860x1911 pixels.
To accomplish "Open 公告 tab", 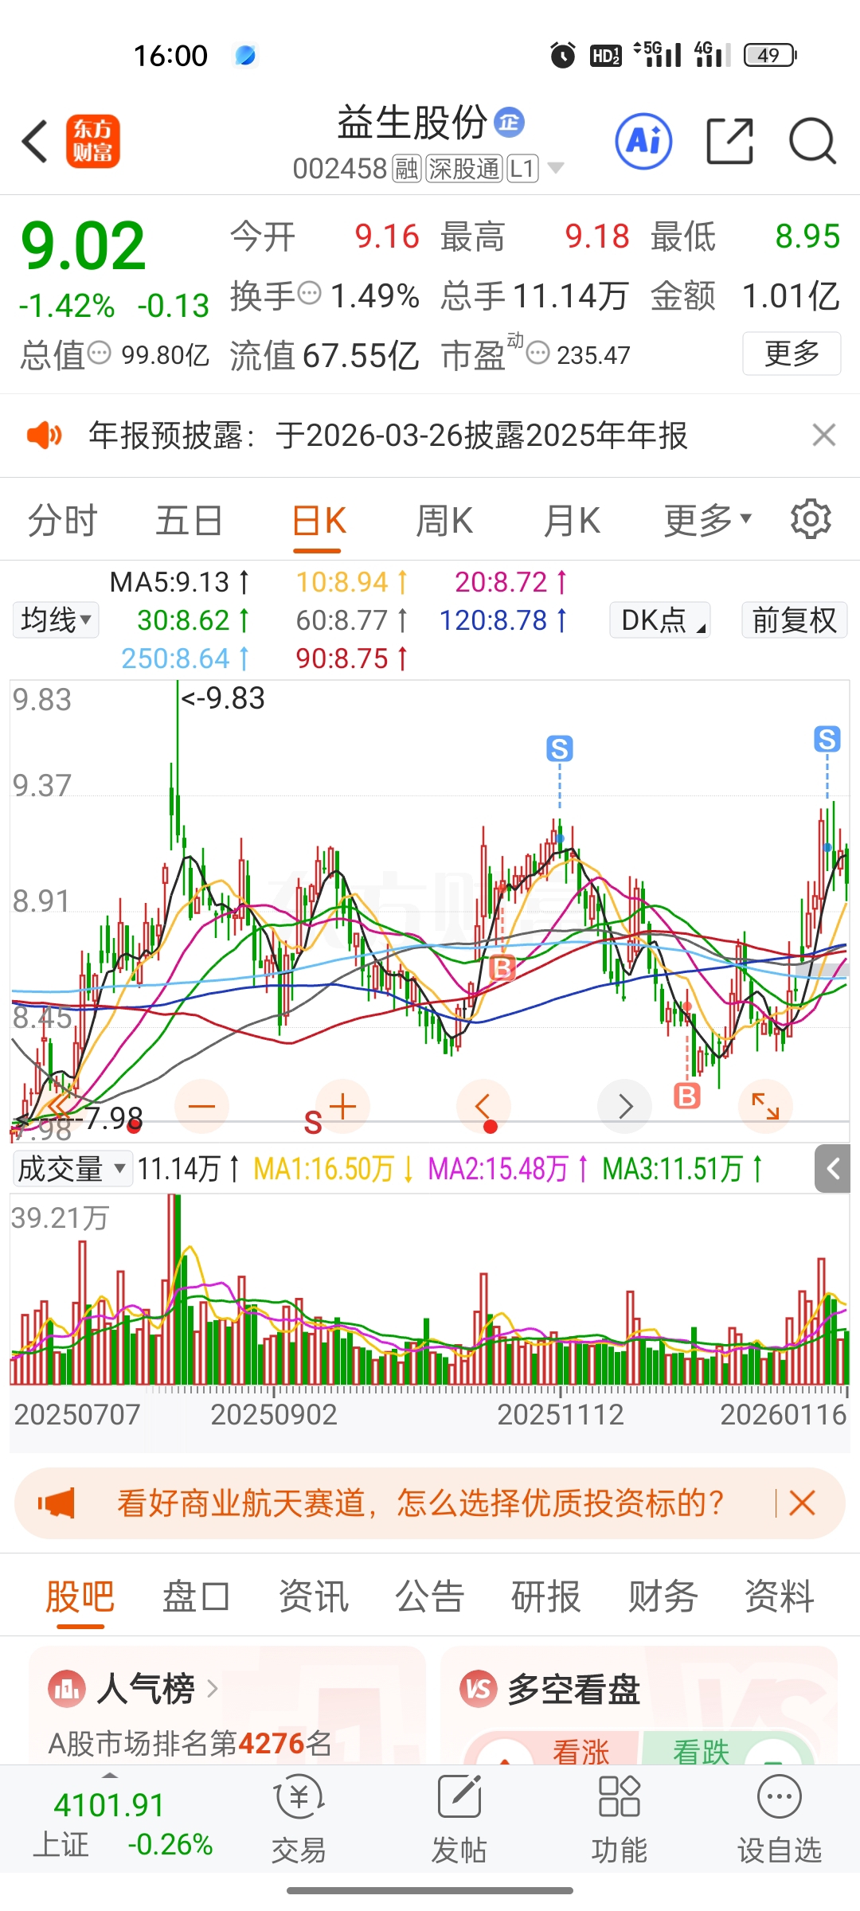I will tap(429, 1596).
